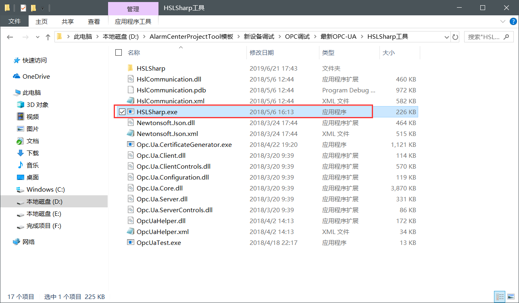The width and height of the screenshot is (519, 303).
Task: Refresh the current folder view
Action: [455, 37]
